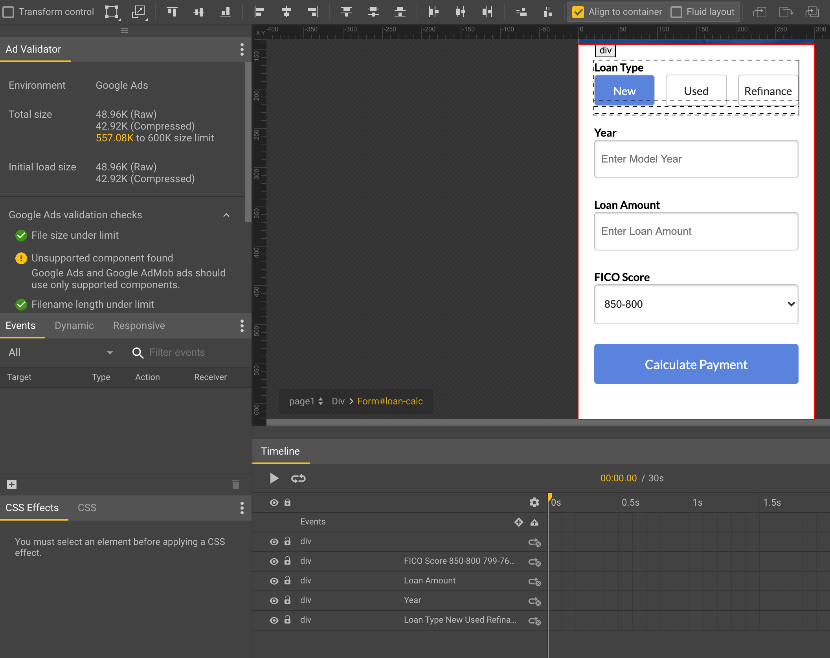Open Ad Validator panel options menu
This screenshot has height=658, width=830.
click(242, 49)
